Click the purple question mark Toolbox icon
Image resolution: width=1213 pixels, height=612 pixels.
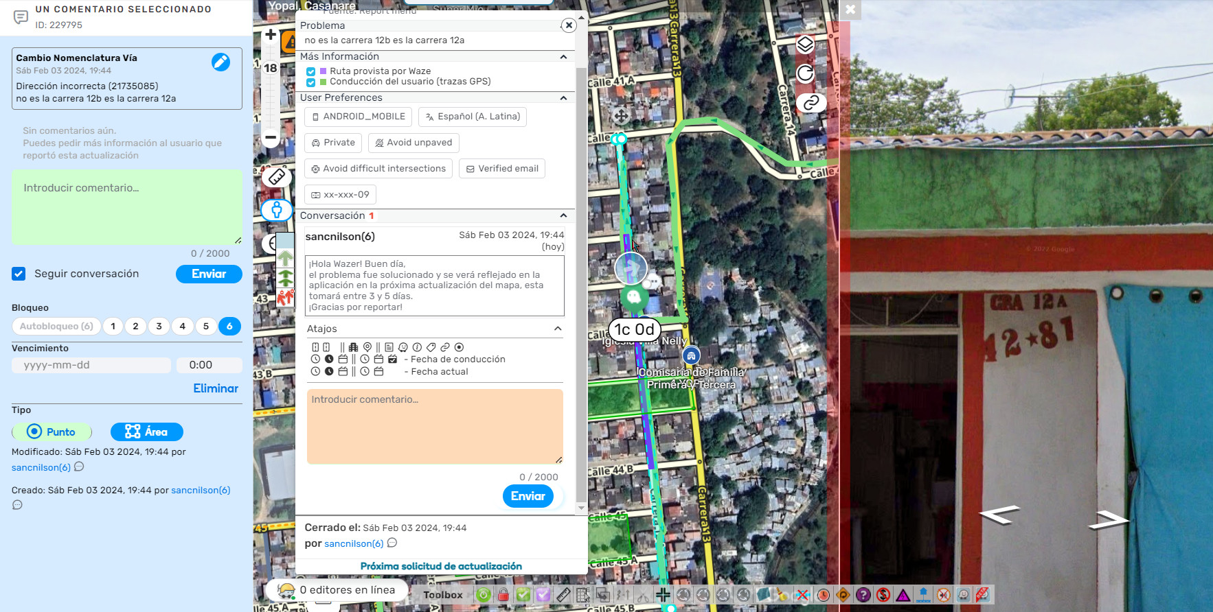click(x=863, y=595)
